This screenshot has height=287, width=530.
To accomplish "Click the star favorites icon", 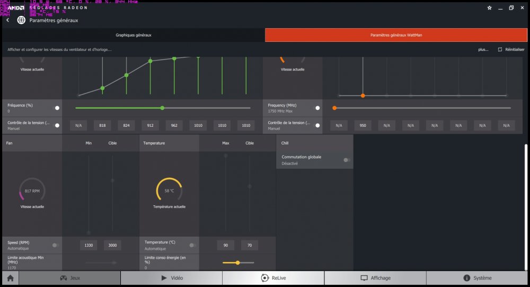I will click(489, 8).
